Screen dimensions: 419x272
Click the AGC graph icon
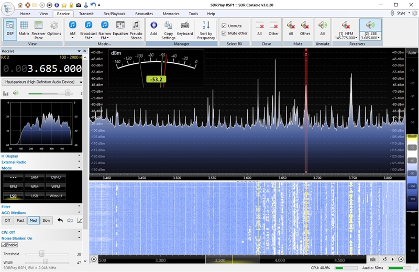point(80,220)
